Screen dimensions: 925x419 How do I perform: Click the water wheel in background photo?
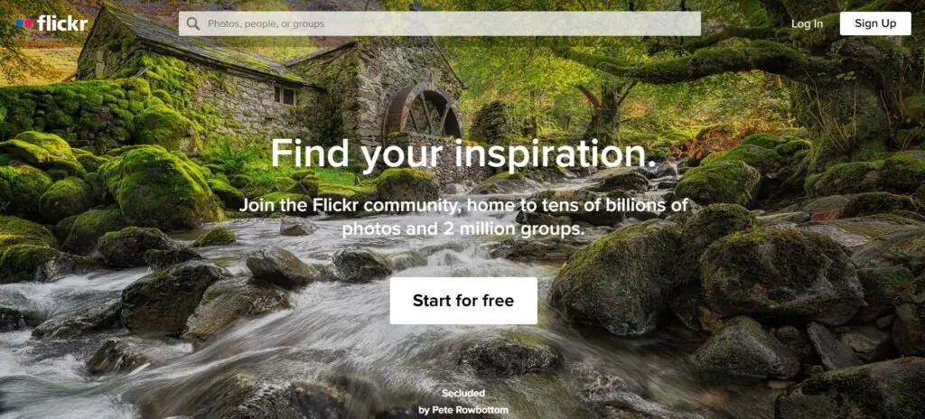point(423,112)
